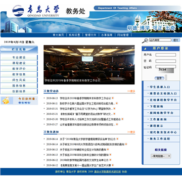Open 管理文件 in the navigation bar
Image resolution: width=182 pixels, height=182 pixels.
pos(90,35)
